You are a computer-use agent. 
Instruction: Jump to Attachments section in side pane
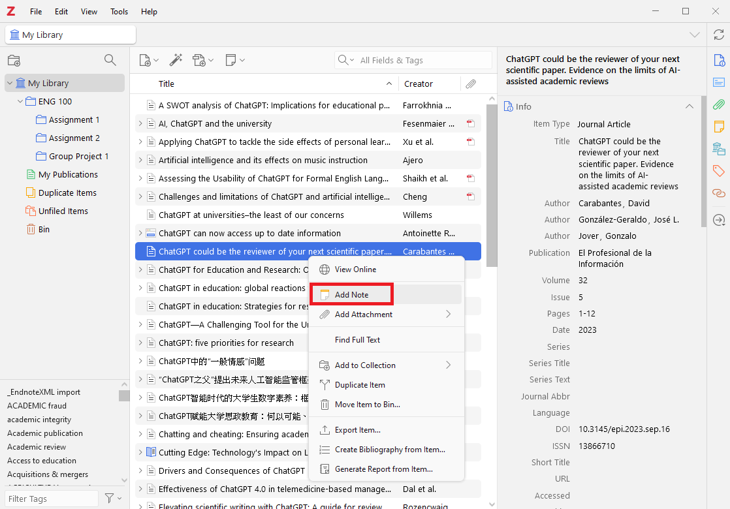pos(719,104)
